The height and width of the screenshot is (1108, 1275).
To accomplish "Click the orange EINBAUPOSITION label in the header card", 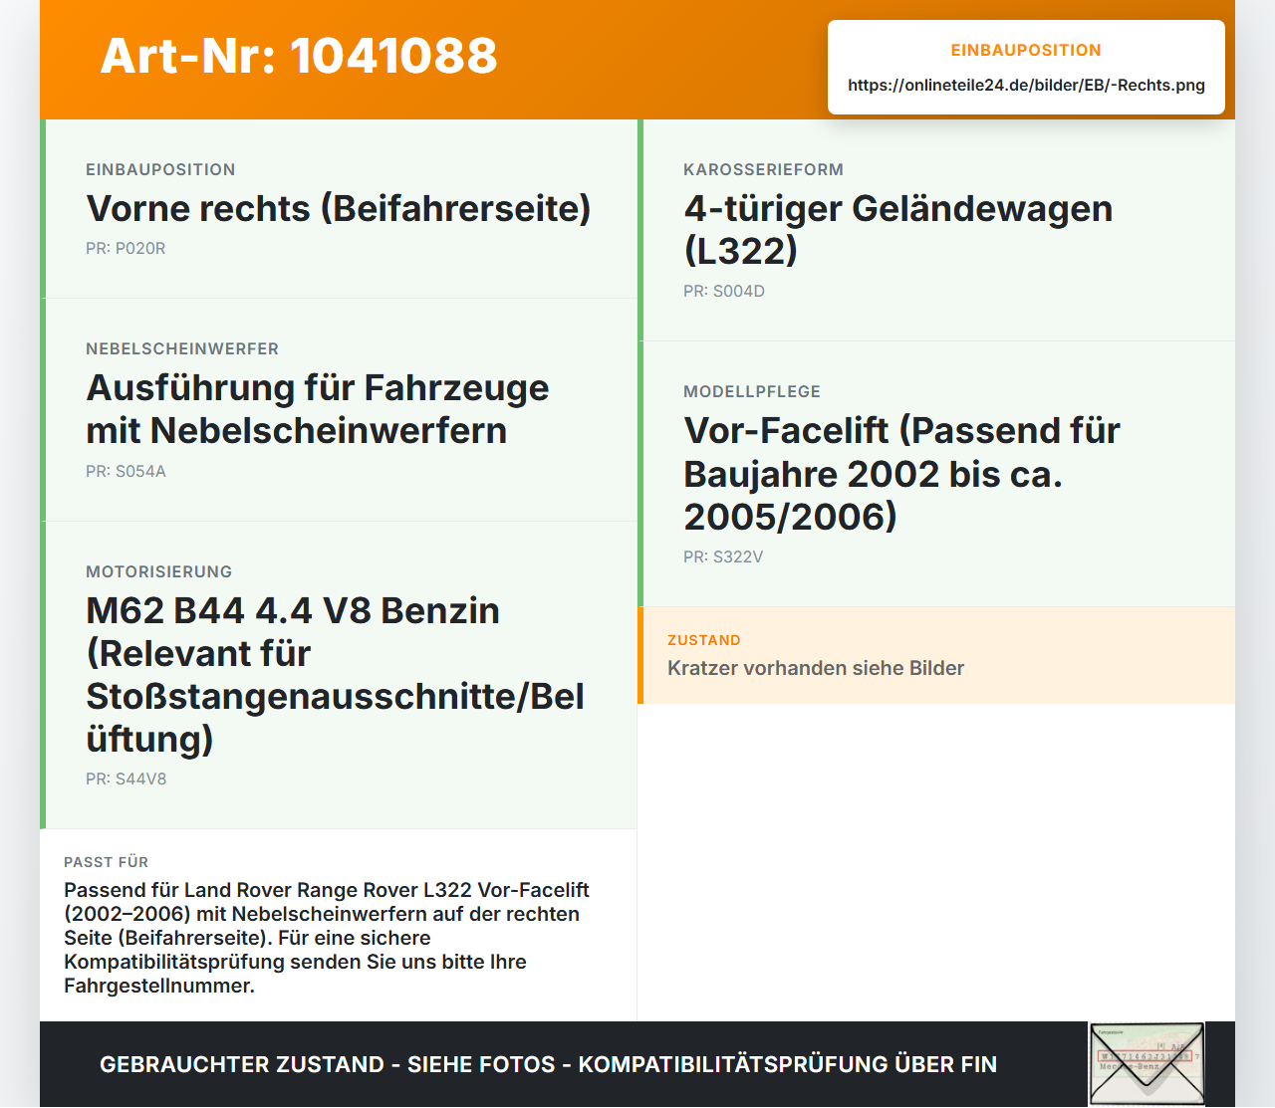I will [x=1026, y=51].
